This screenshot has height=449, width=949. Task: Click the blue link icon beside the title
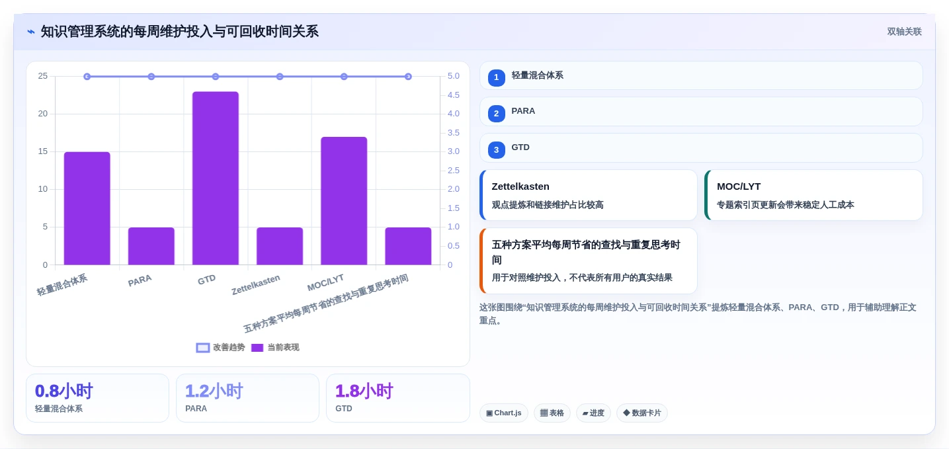[x=31, y=32]
